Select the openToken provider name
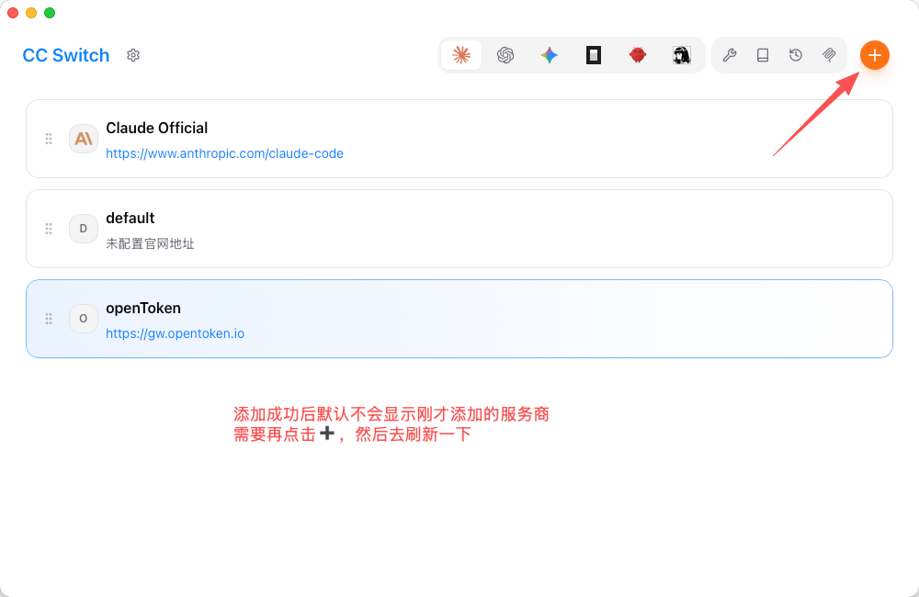The image size is (919, 597). (143, 309)
